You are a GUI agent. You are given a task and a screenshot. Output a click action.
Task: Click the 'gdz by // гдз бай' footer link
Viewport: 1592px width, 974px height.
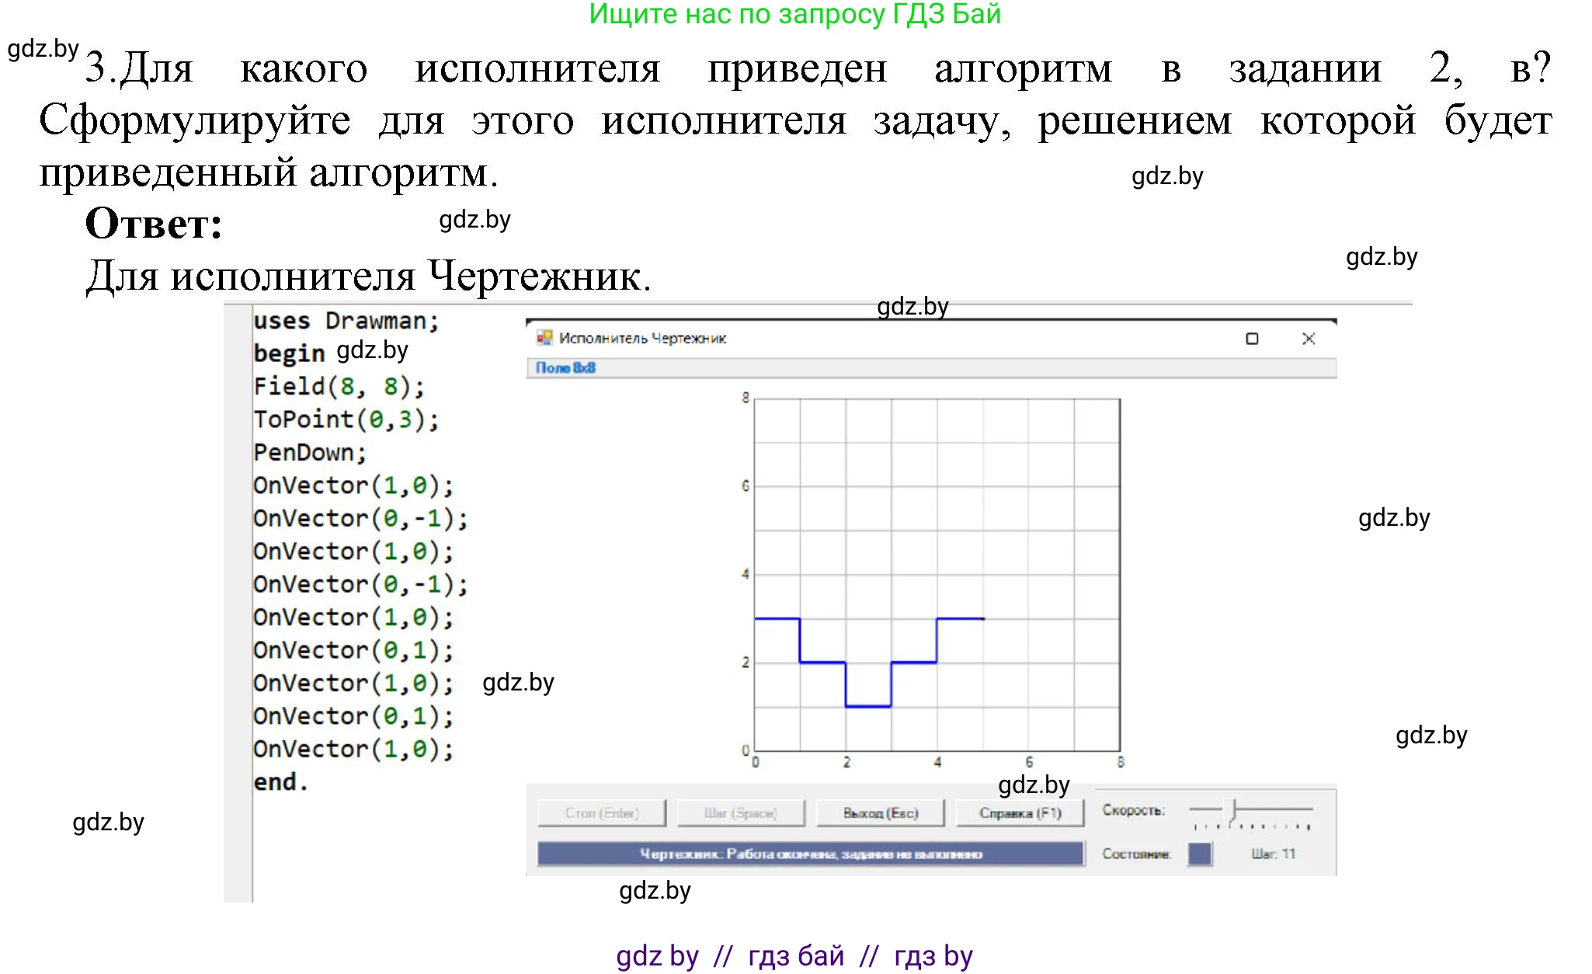794,956
